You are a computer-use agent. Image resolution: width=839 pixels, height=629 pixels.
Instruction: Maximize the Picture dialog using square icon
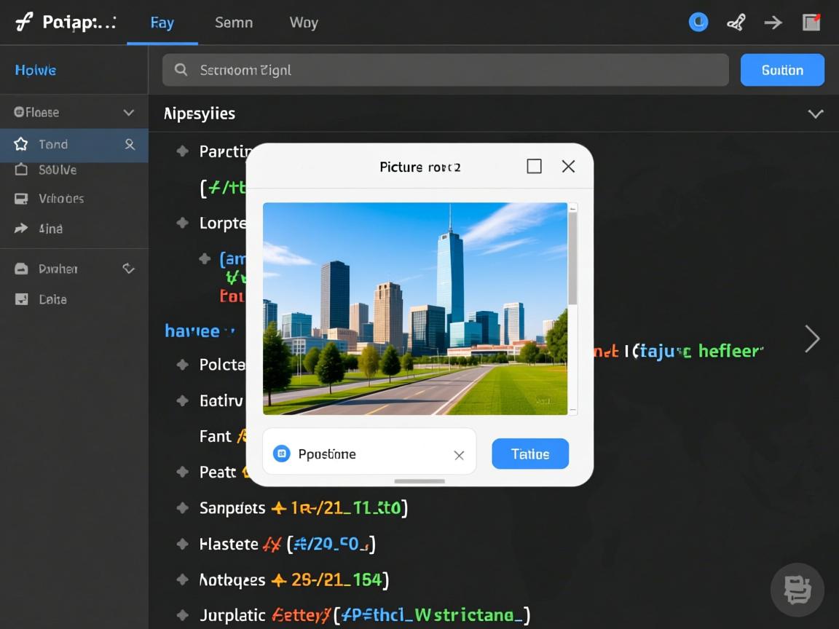click(x=534, y=167)
